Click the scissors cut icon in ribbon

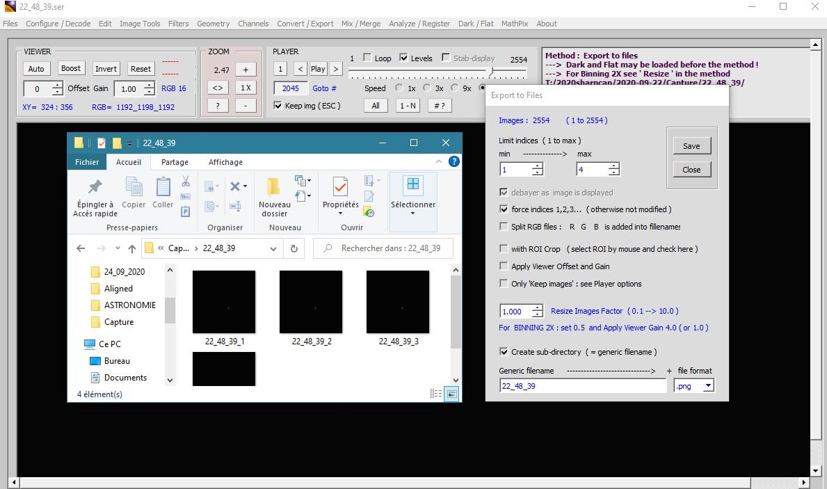click(186, 181)
